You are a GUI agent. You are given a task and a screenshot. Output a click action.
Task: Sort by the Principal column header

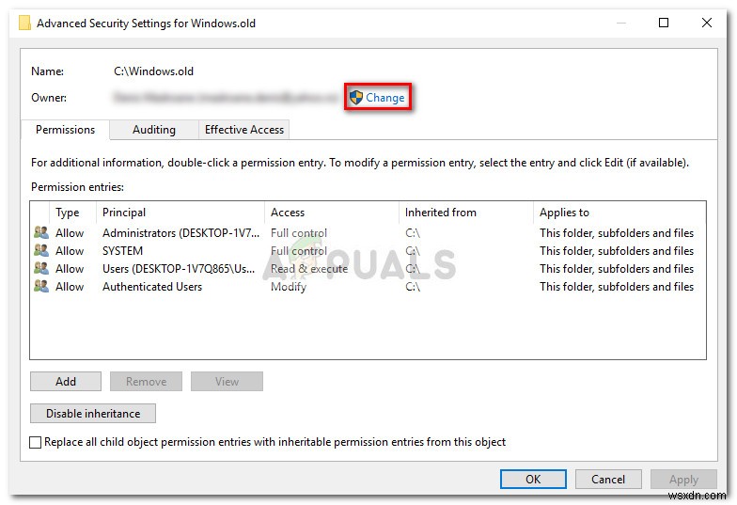180,213
